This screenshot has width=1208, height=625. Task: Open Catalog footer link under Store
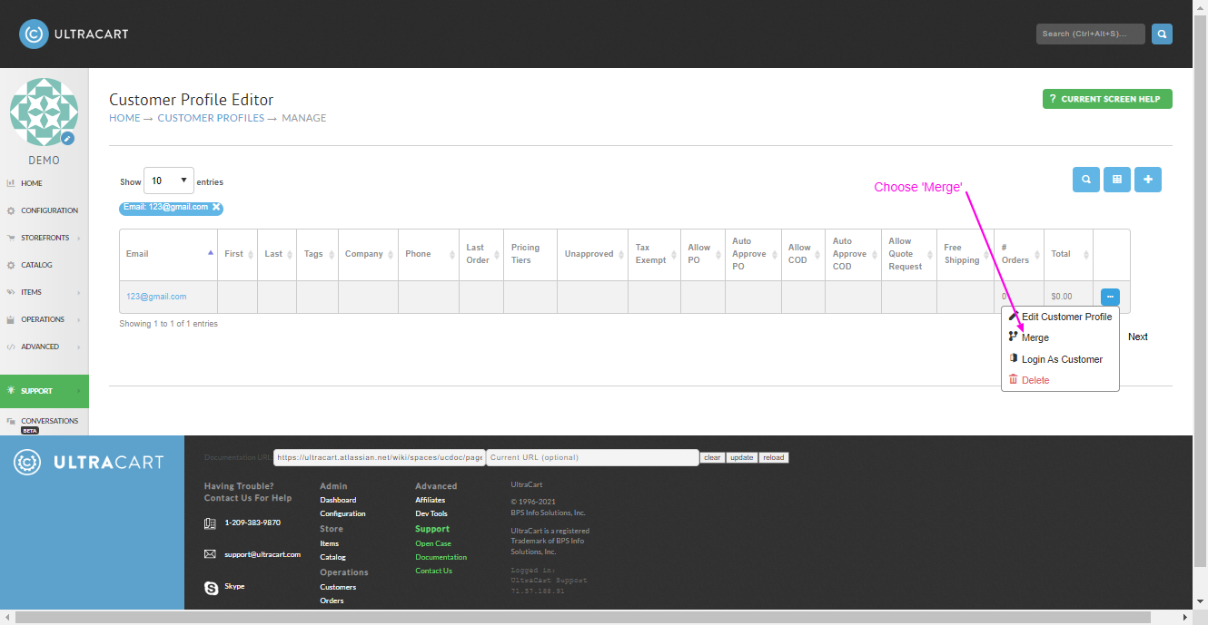pyautogui.click(x=332, y=557)
